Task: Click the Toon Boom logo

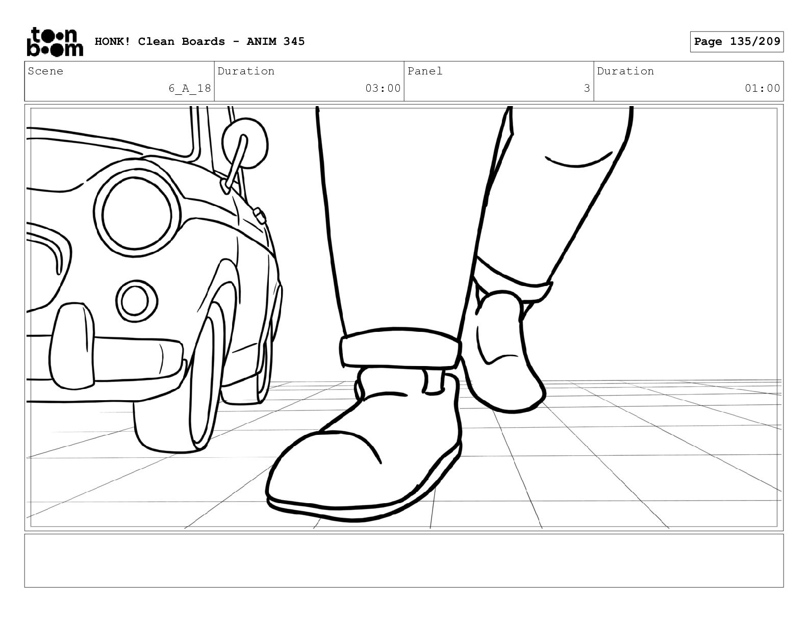Action: [x=54, y=42]
